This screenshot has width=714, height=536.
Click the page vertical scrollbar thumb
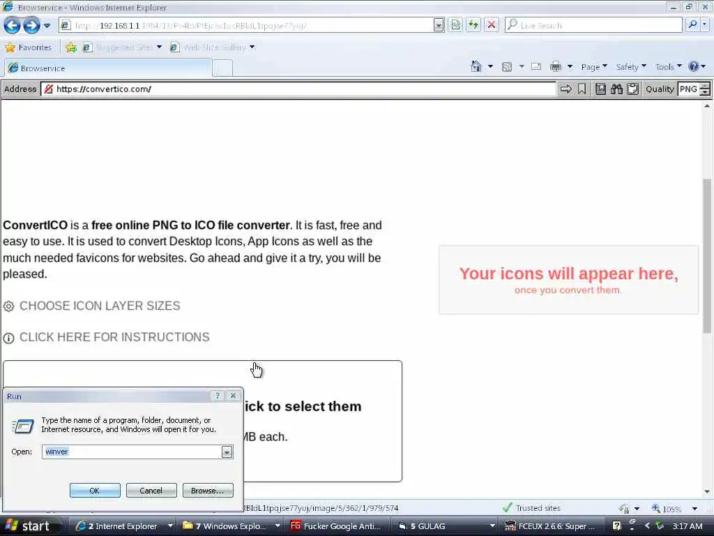(x=707, y=255)
